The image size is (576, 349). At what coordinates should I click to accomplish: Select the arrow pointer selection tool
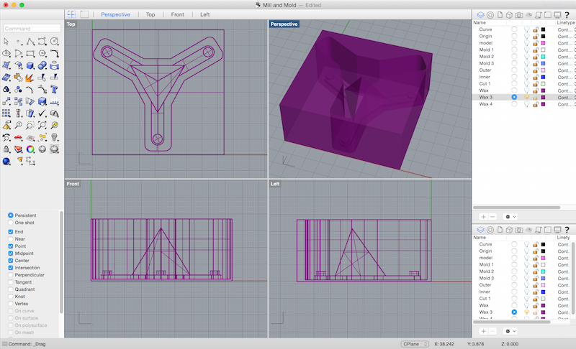coord(6,42)
